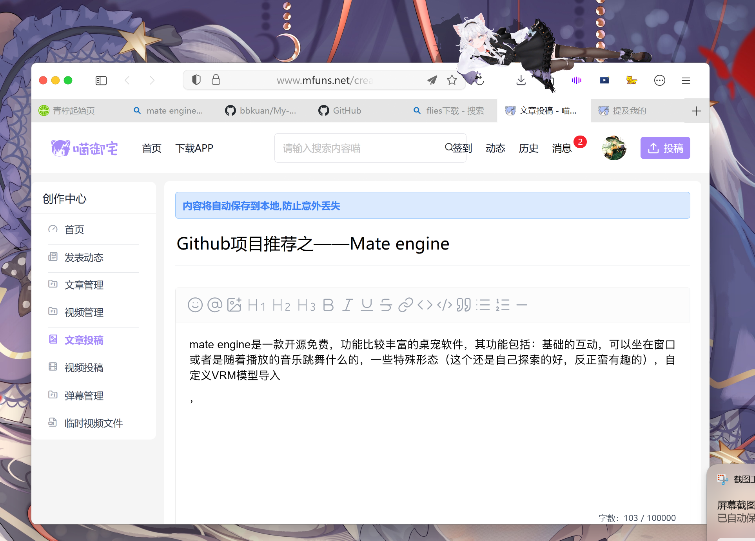Click the 投稿 submit button

tap(665, 148)
